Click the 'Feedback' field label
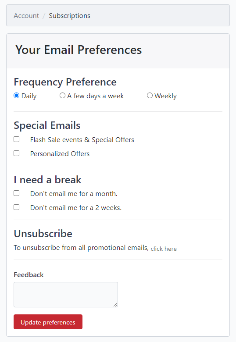 click(x=29, y=275)
